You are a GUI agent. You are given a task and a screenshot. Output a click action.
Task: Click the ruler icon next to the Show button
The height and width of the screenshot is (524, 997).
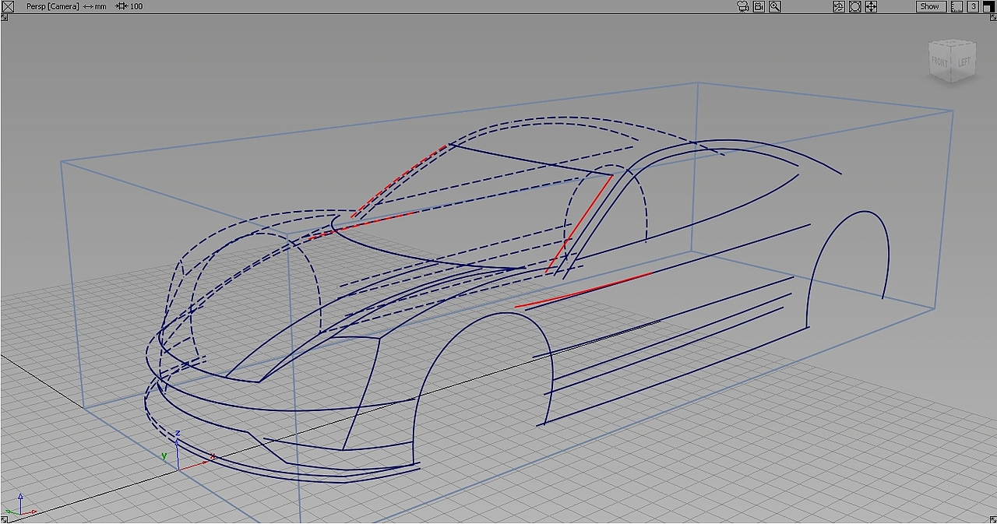(956, 6)
